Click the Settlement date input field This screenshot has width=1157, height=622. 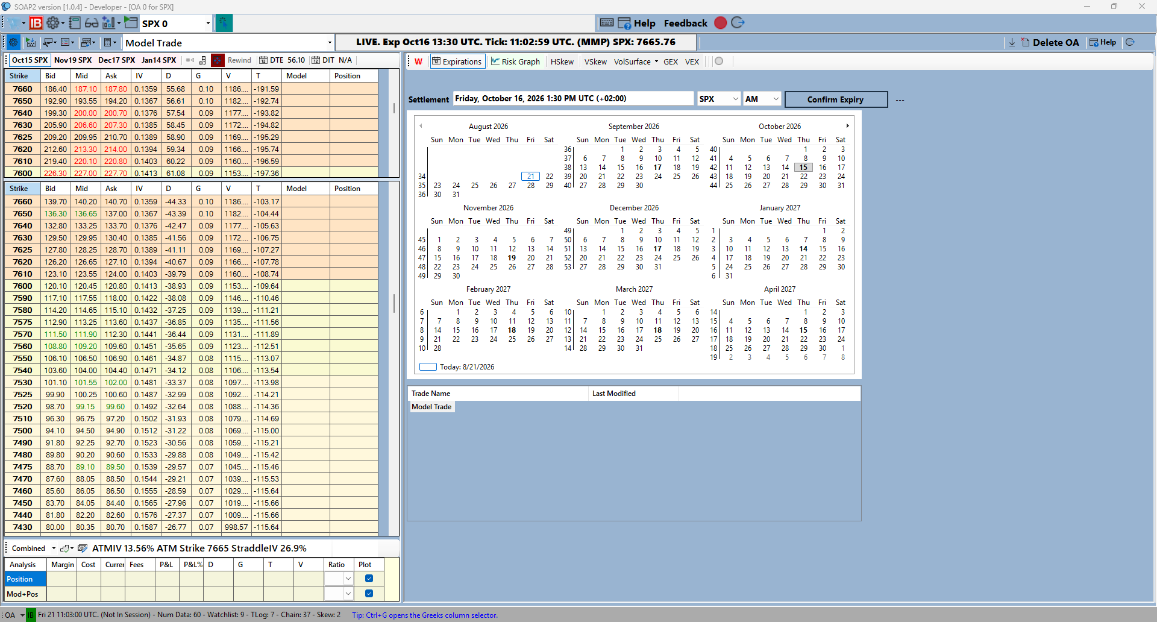pos(573,99)
